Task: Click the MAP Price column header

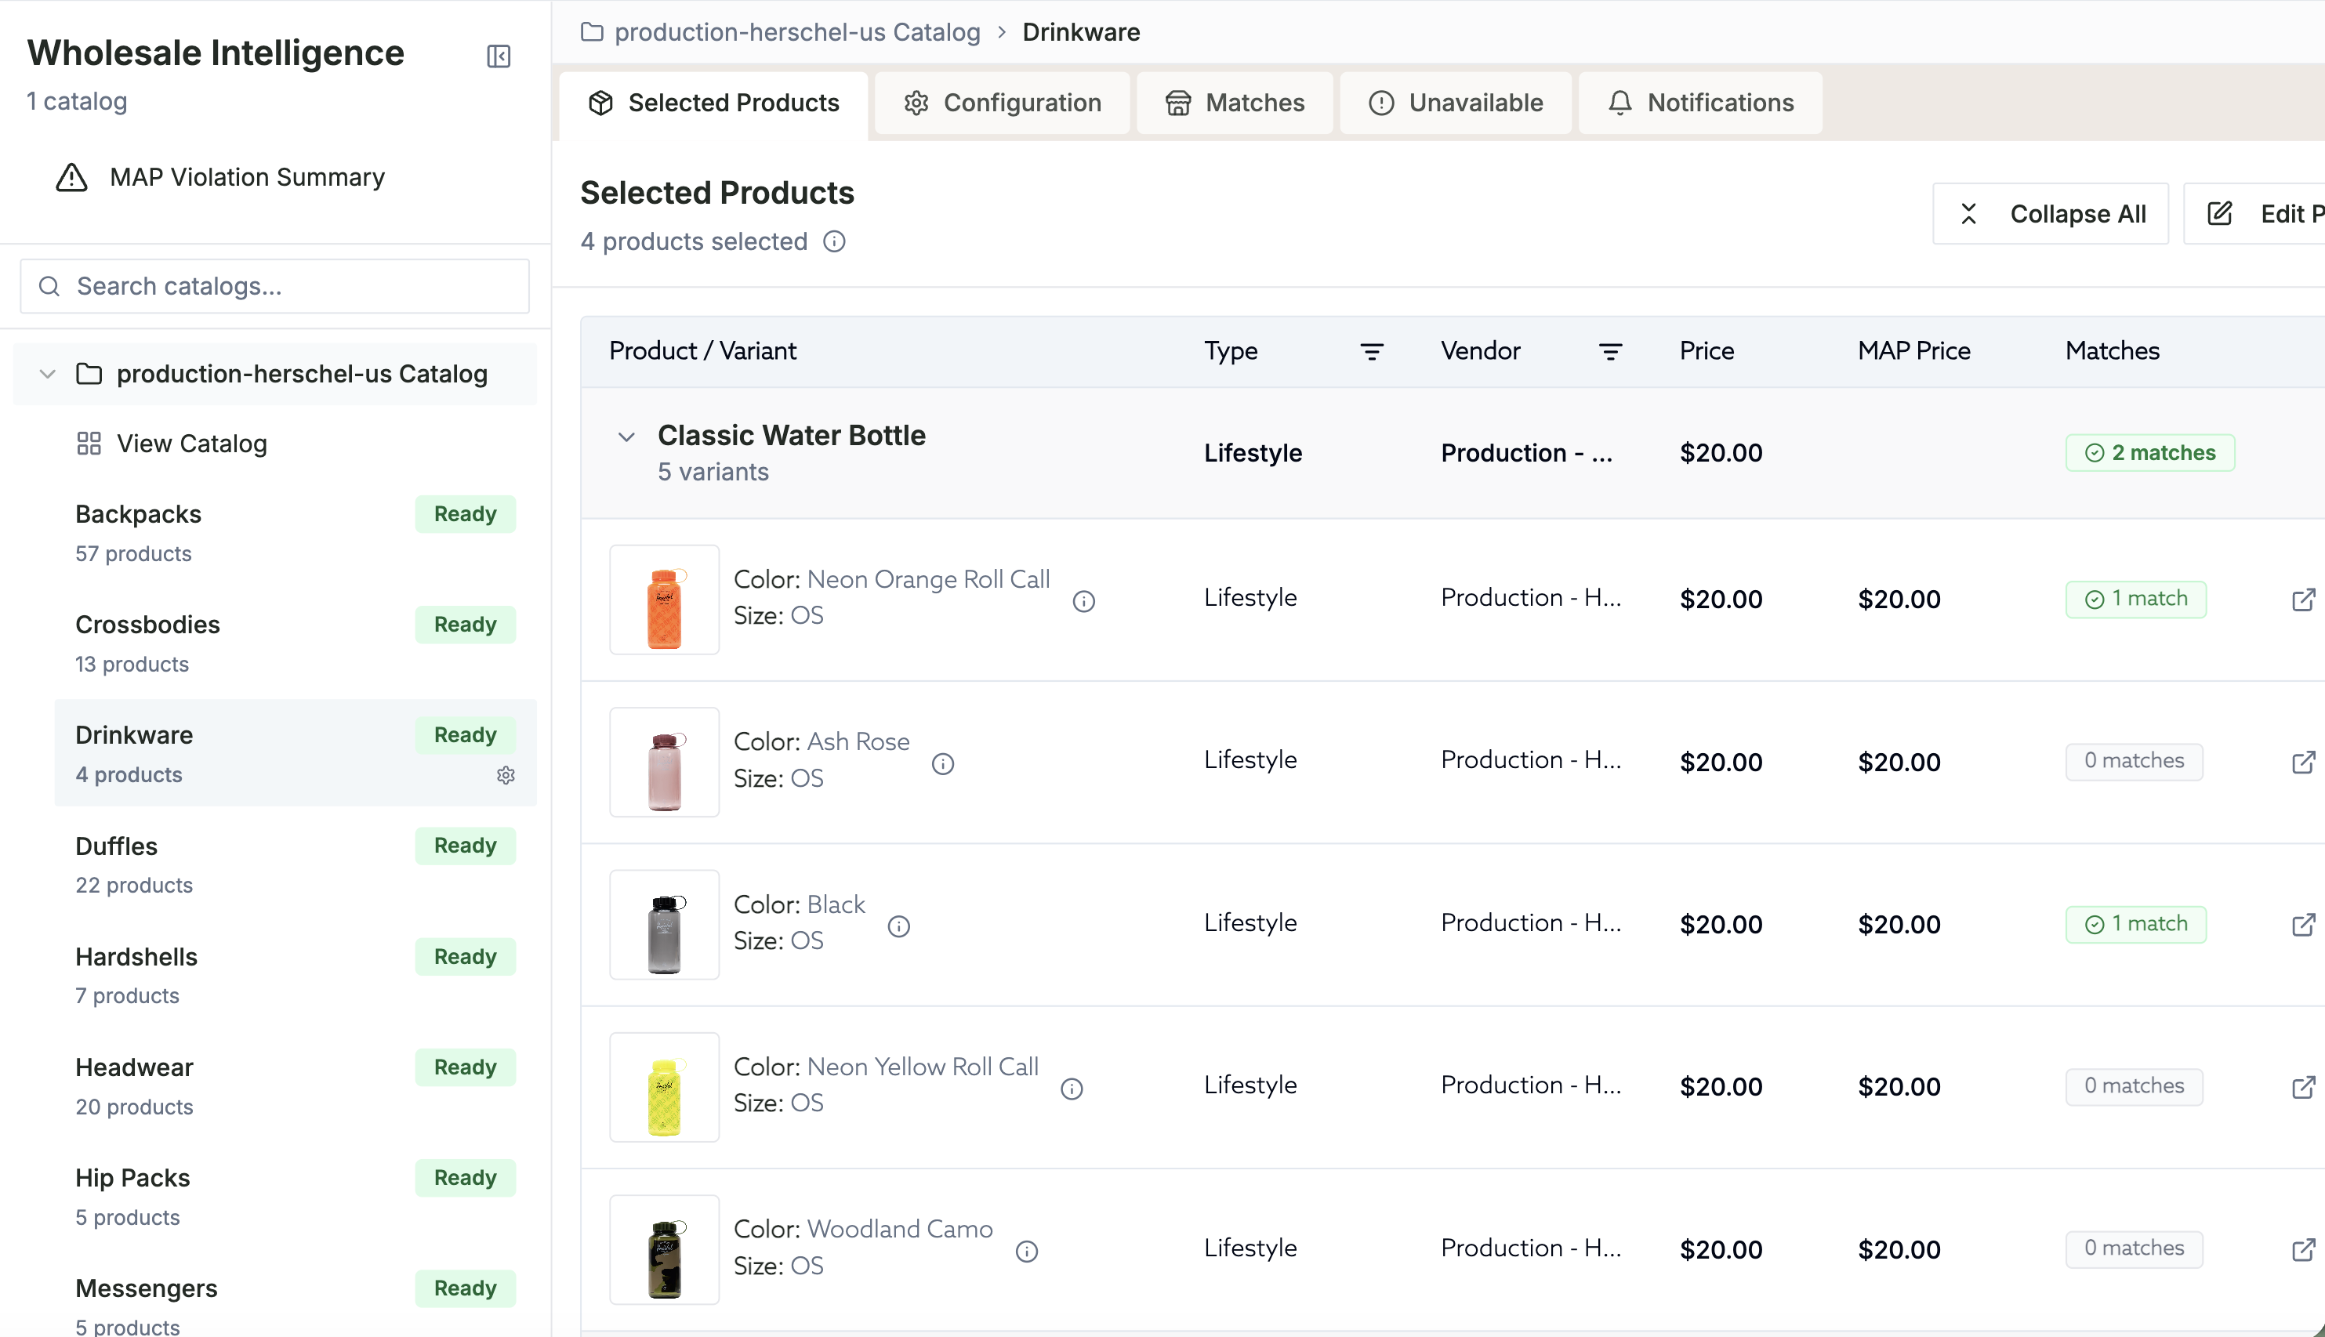Action: 1914,351
